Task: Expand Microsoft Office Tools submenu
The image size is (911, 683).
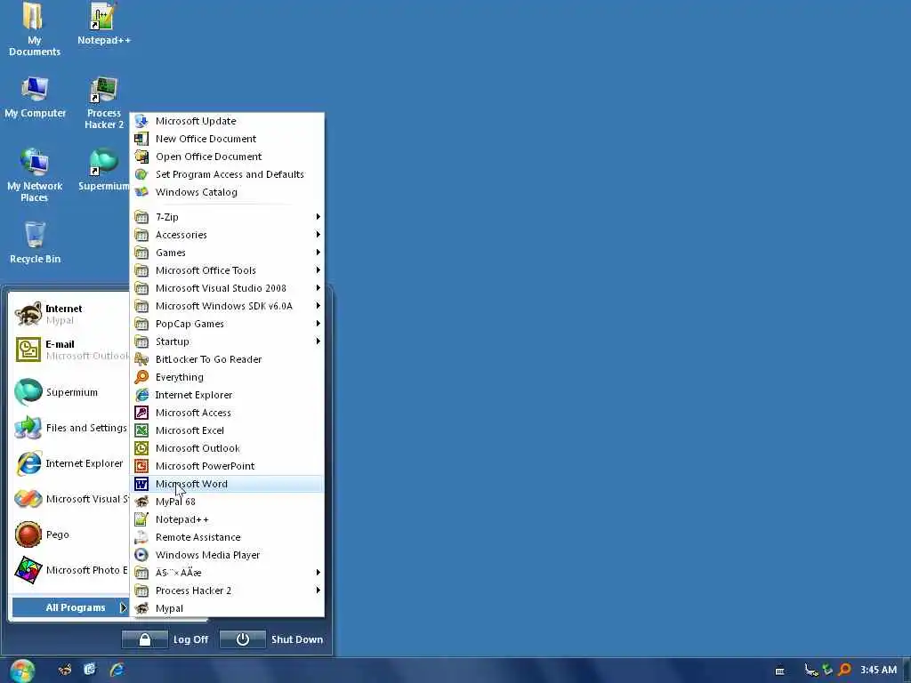Action: coord(227,270)
